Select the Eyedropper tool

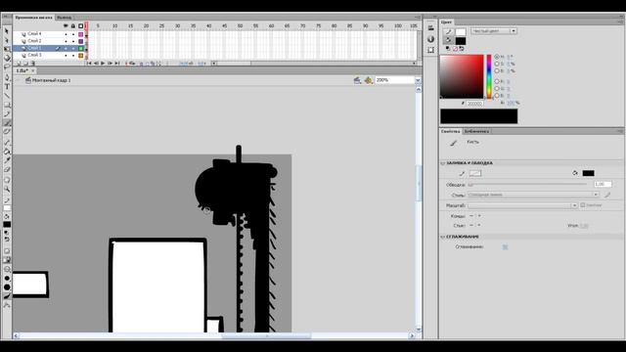[7, 160]
